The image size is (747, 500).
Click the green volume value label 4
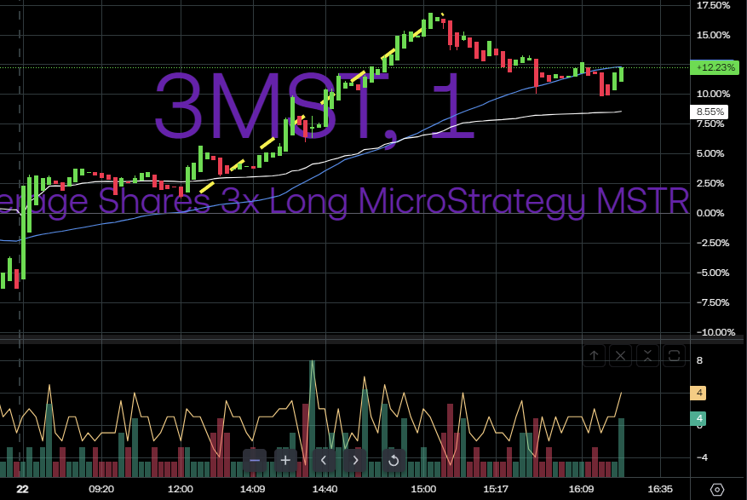point(699,418)
